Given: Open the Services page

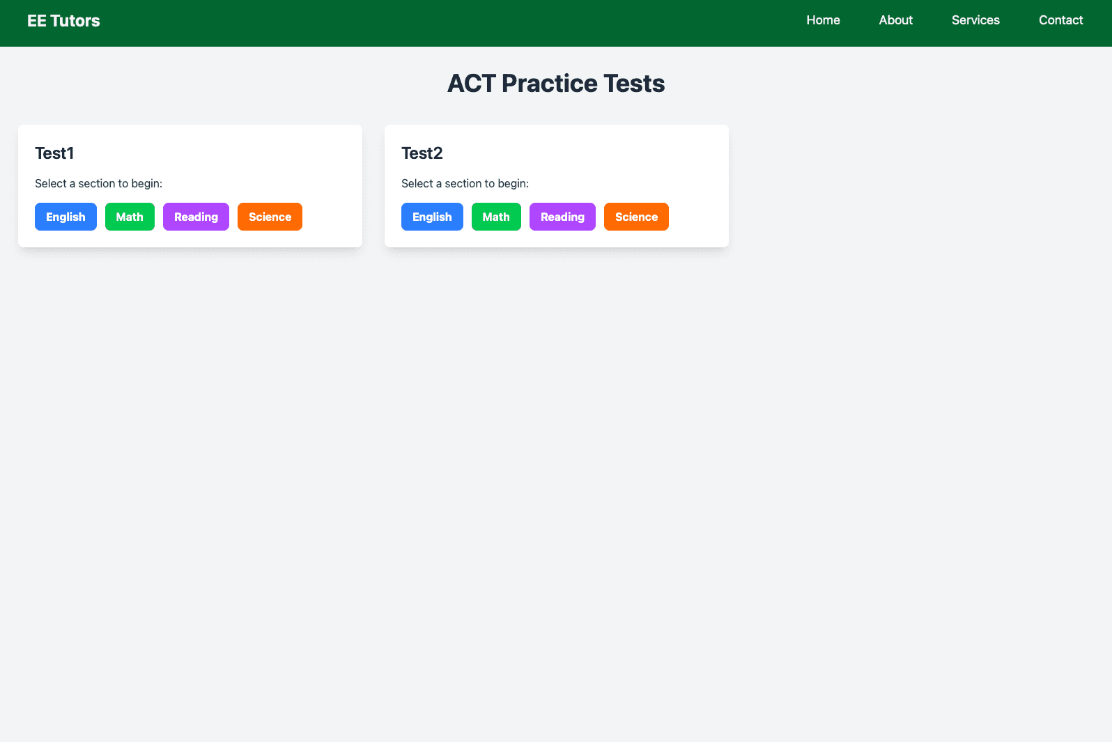Looking at the screenshot, I should pos(975,20).
